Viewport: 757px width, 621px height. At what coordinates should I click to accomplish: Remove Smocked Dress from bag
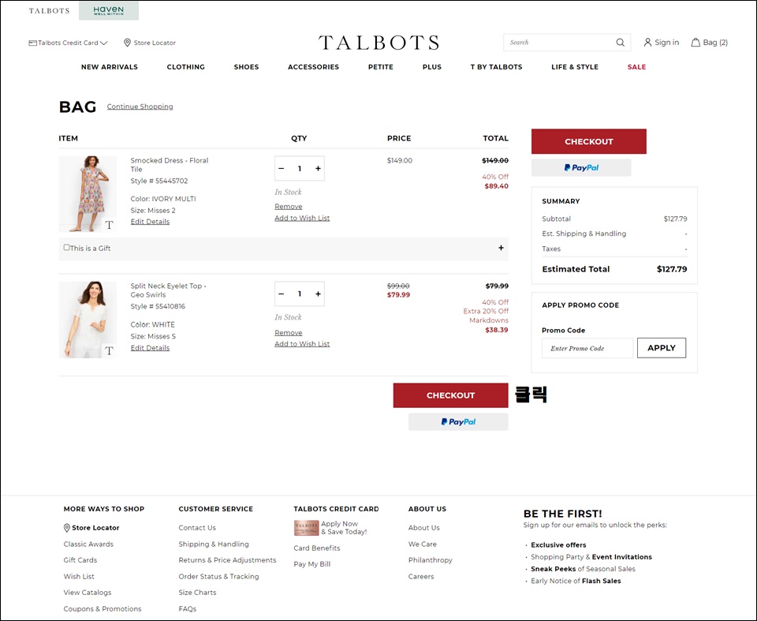pyautogui.click(x=289, y=207)
